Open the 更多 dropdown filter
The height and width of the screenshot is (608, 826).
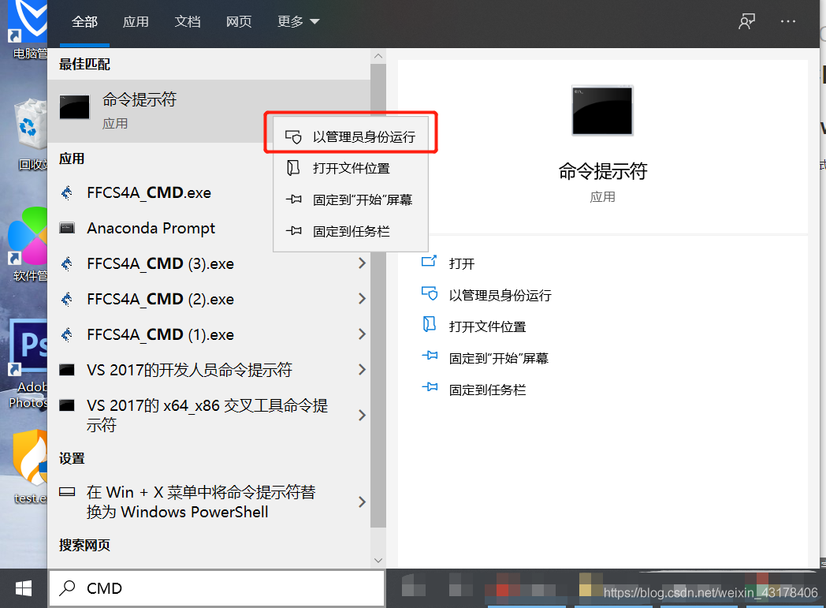pos(298,21)
